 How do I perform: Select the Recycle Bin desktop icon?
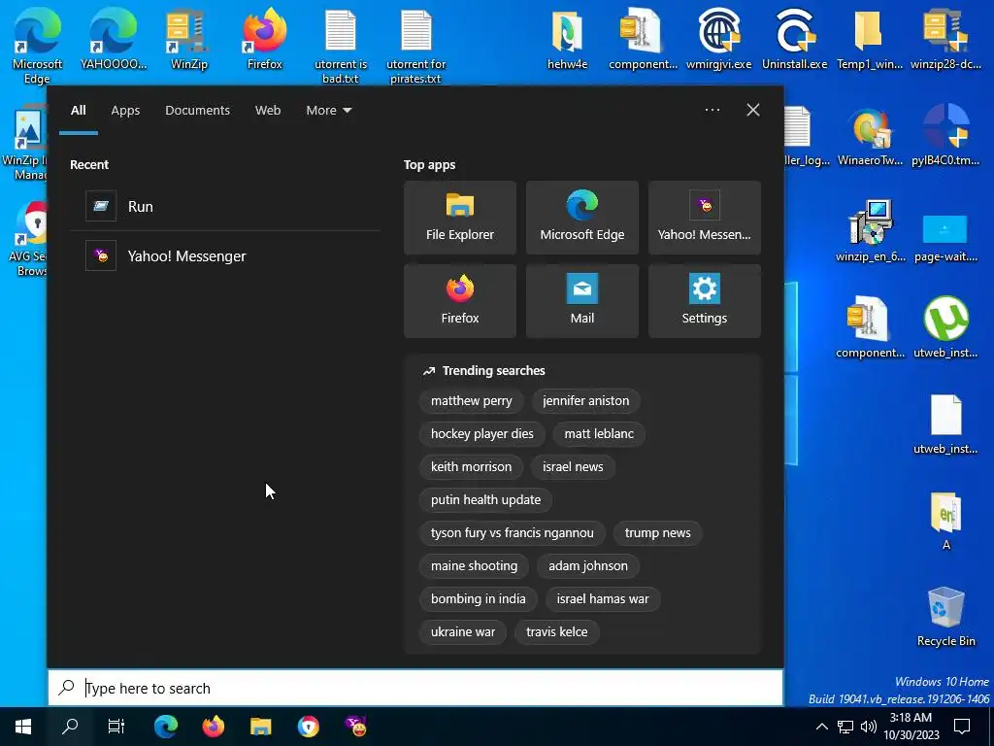[945, 616]
